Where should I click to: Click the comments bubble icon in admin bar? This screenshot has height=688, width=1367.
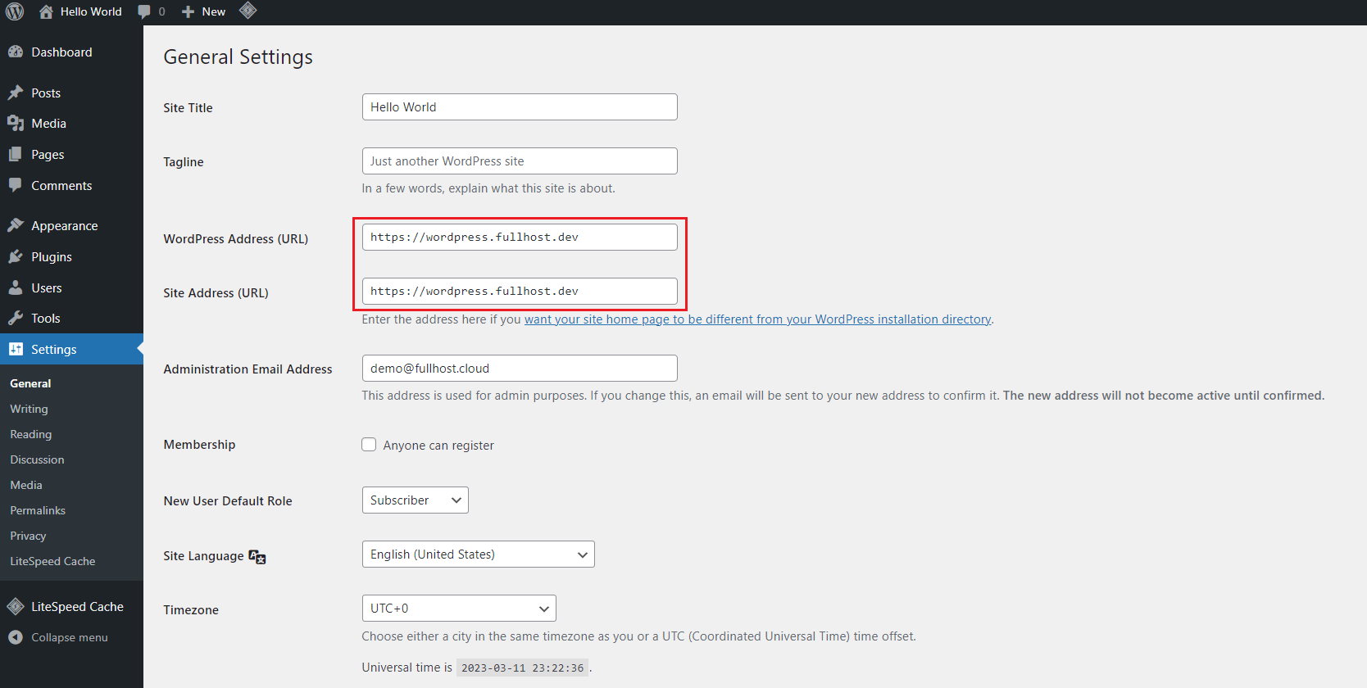coord(144,11)
